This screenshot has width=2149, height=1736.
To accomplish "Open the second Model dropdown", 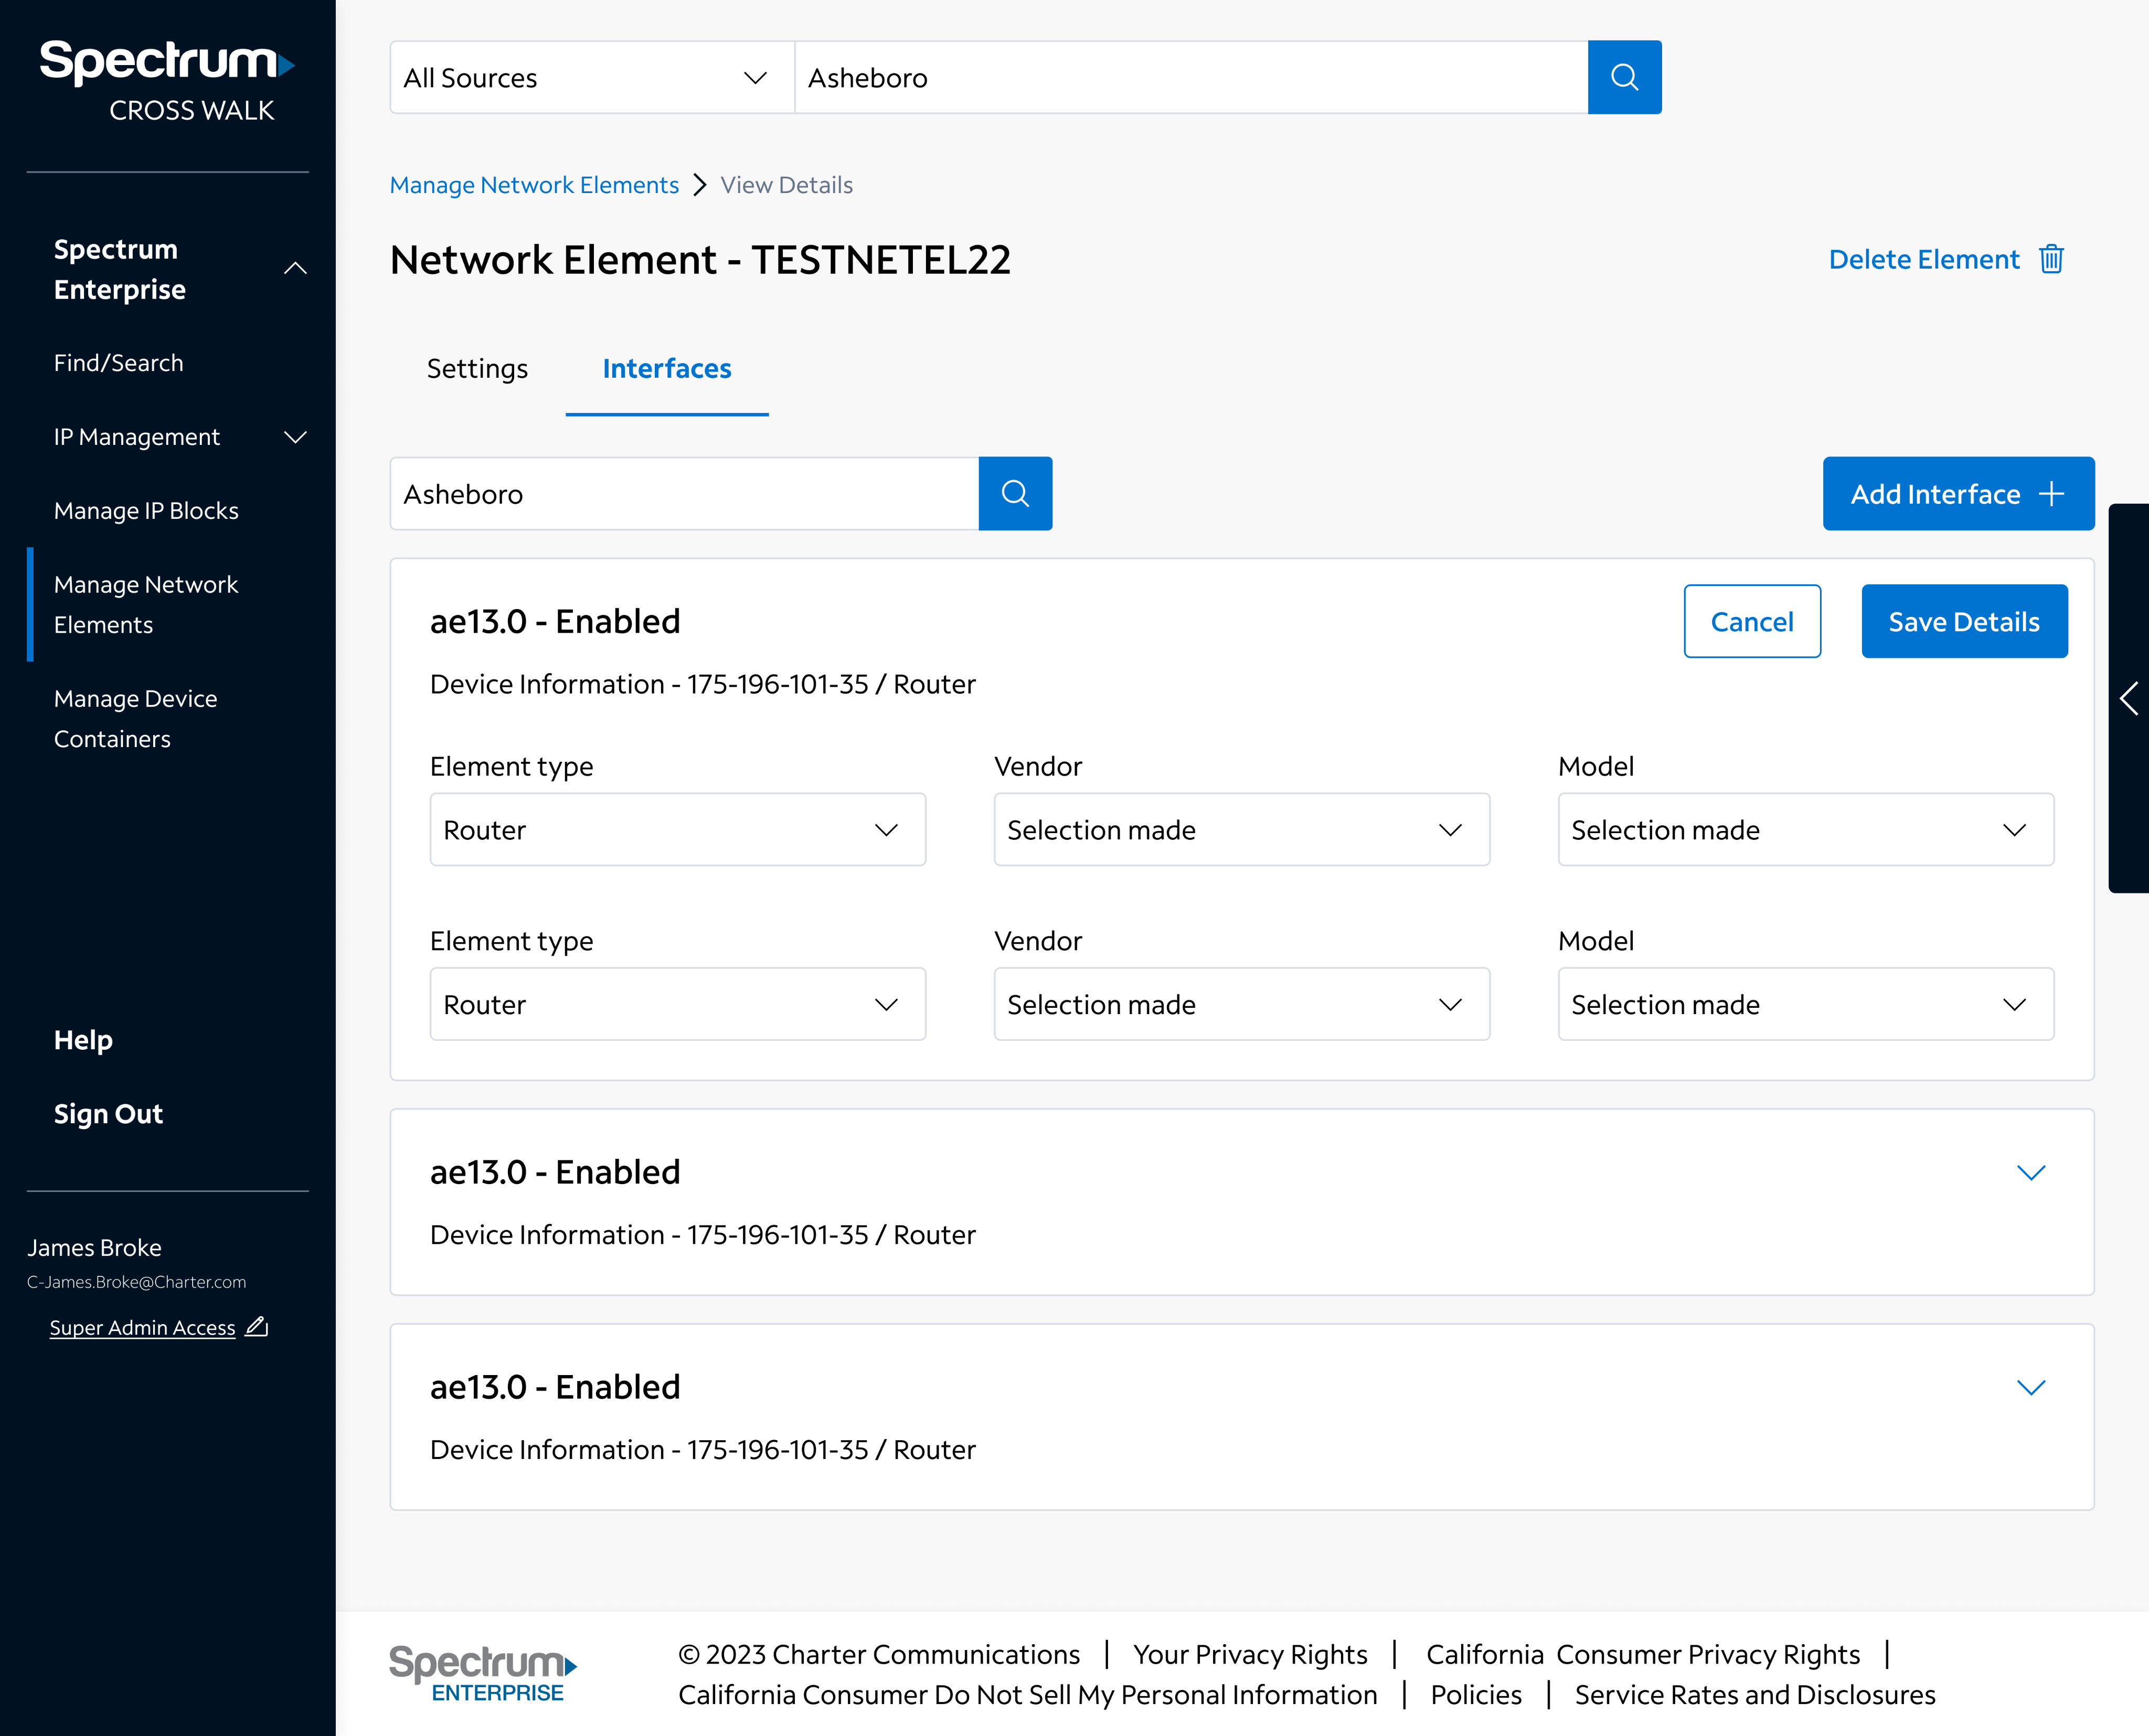I will [x=1806, y=1004].
